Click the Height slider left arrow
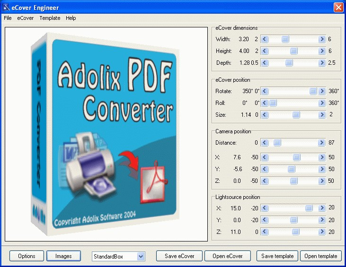Screen dimensions: 346x267 coord(265,51)
